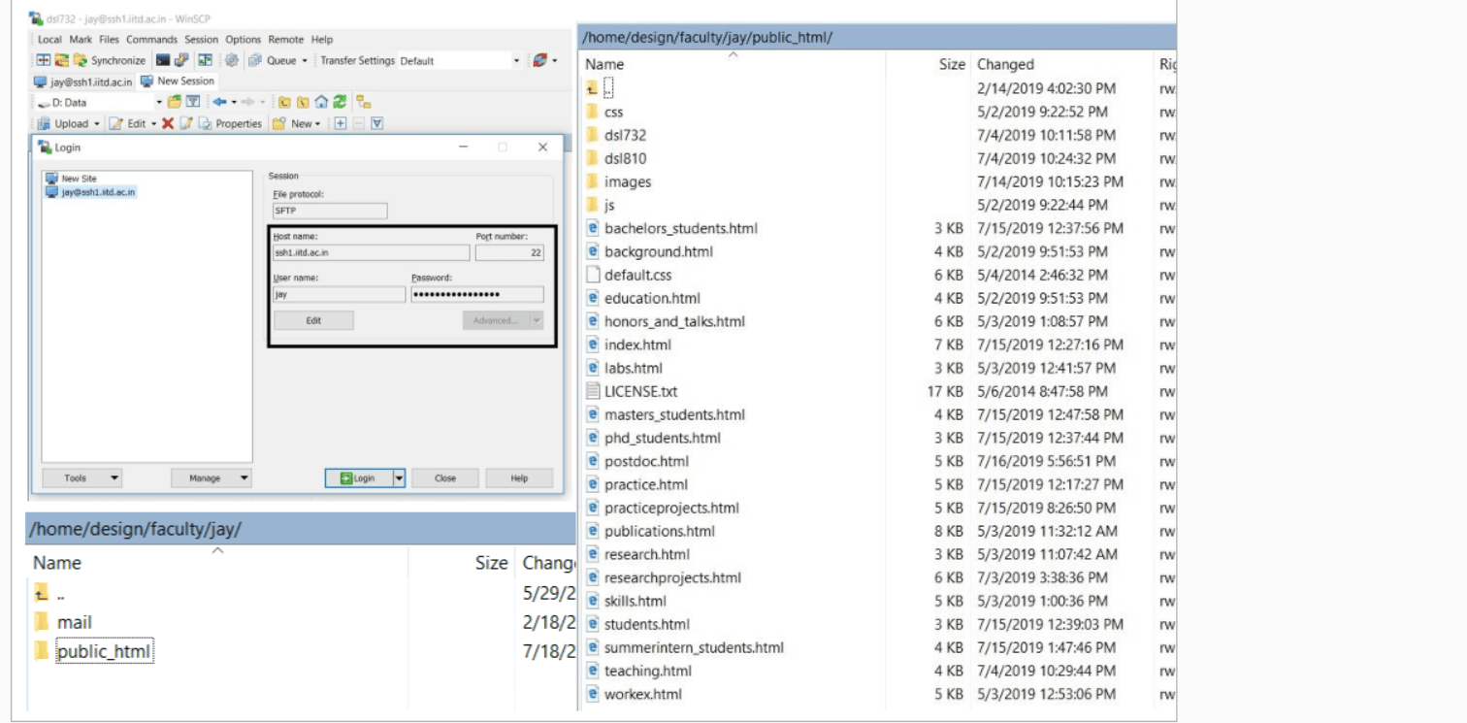Click the Close button in Login dialog

click(445, 478)
